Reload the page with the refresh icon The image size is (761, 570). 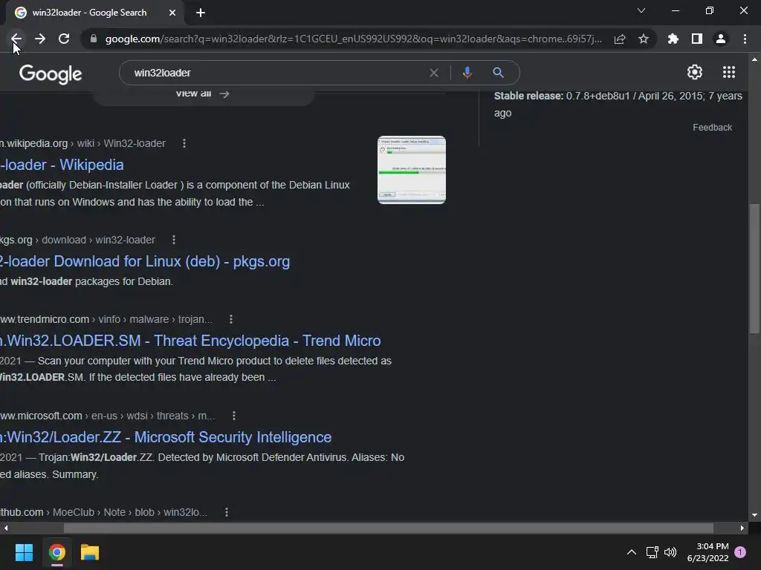pyautogui.click(x=64, y=39)
